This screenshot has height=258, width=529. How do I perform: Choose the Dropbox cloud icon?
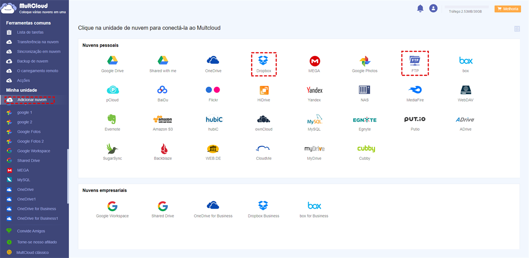[264, 64]
